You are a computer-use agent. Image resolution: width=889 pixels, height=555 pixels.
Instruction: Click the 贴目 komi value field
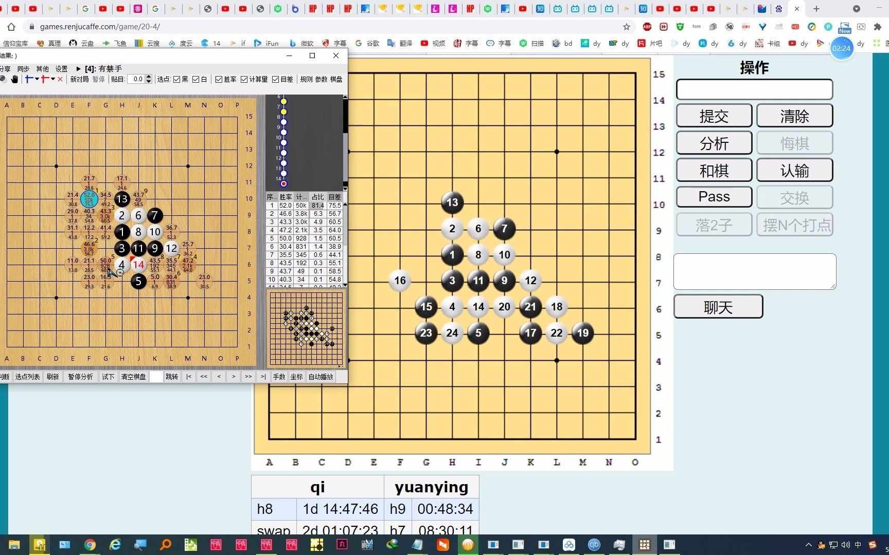pos(136,79)
